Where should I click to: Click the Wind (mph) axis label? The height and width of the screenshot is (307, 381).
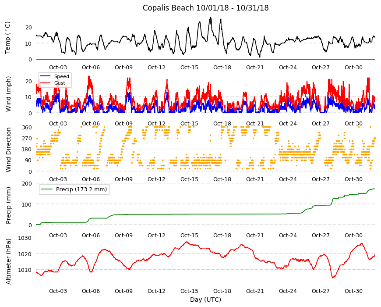[x=8, y=94]
